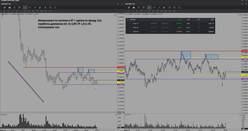
Task: Select the triangle tool in GRTUSDT 5M window
Action: tap(46, 11)
